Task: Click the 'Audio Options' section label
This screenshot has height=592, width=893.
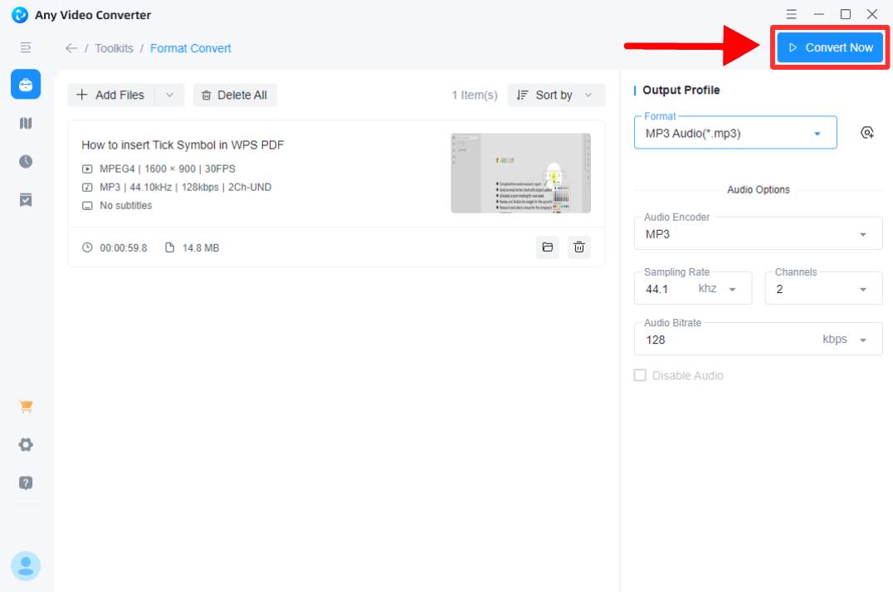Action: coord(758,190)
